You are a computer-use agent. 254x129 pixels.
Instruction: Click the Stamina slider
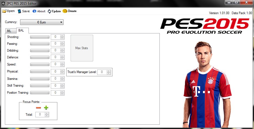tap(40, 78)
